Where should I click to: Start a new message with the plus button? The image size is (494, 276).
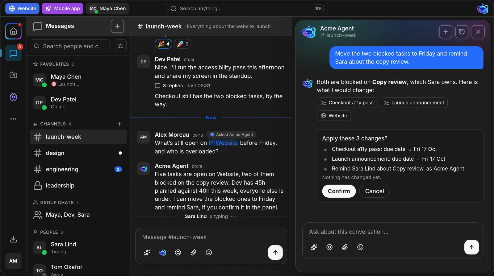click(117, 26)
